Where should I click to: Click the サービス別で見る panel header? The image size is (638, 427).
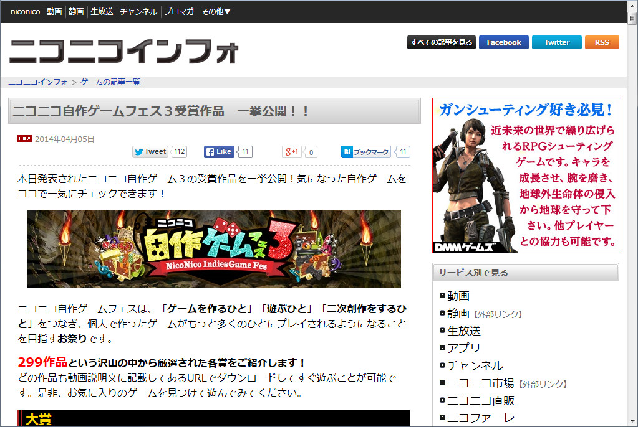[x=526, y=273]
